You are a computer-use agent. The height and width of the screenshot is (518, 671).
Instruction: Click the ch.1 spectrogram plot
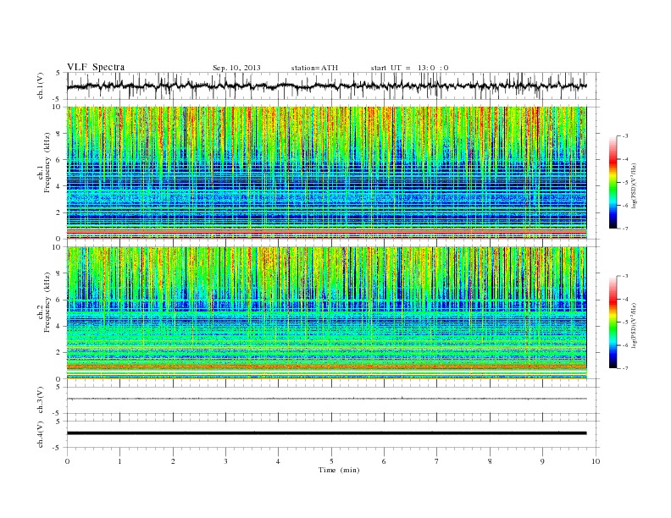[327, 173]
